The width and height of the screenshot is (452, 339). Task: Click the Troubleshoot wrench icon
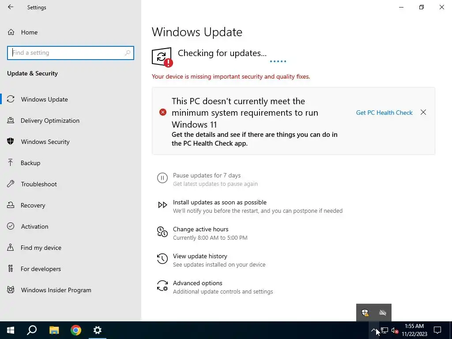point(11,184)
